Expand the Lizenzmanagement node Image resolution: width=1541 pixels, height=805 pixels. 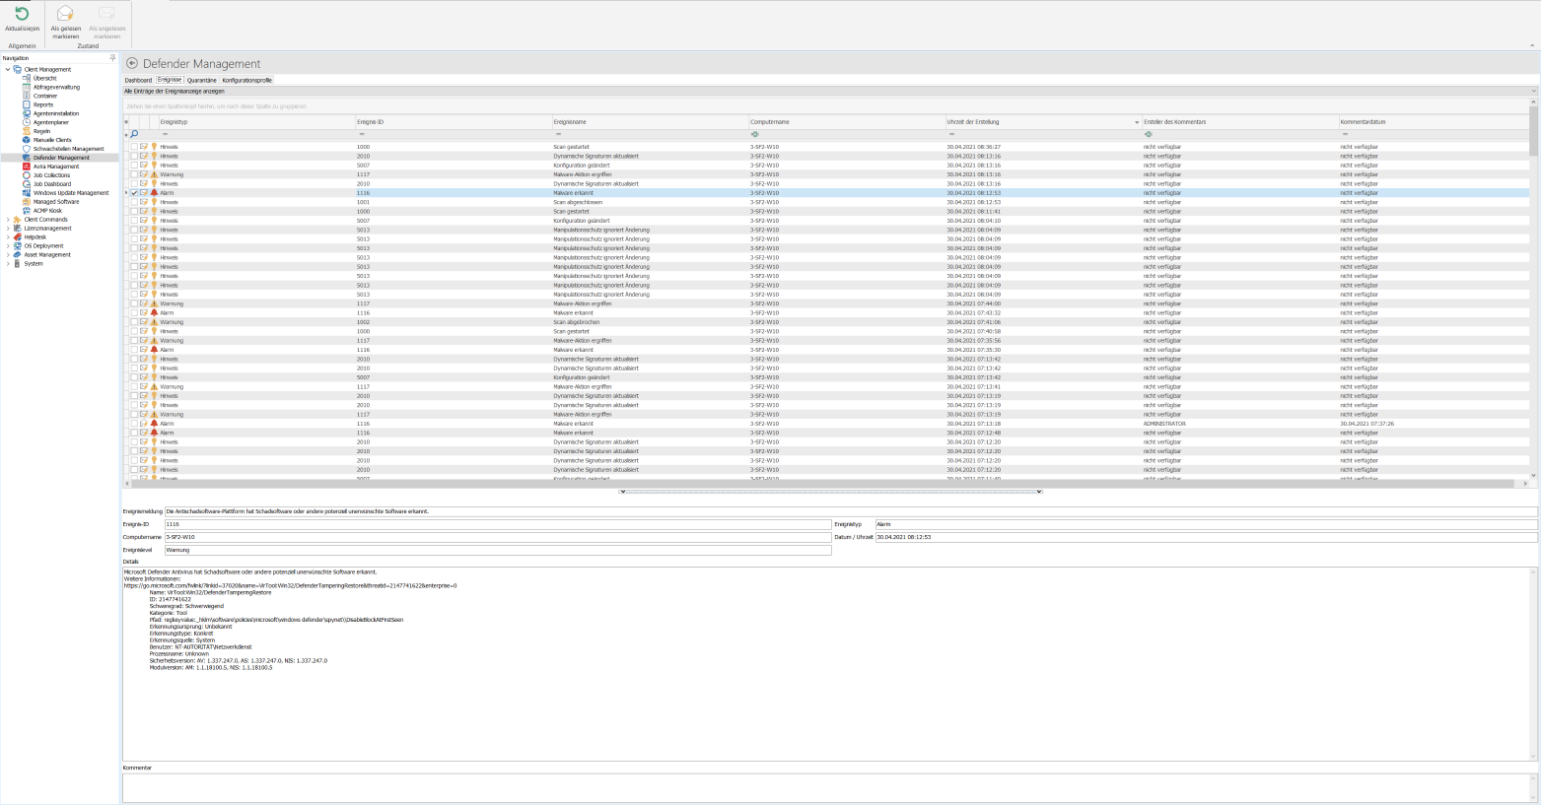8,229
